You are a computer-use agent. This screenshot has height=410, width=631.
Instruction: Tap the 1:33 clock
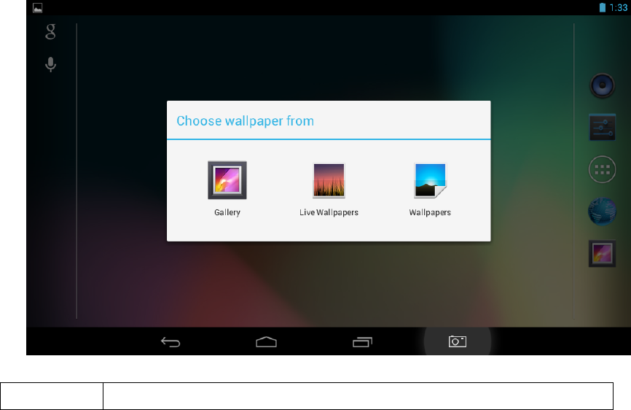tap(619, 7)
